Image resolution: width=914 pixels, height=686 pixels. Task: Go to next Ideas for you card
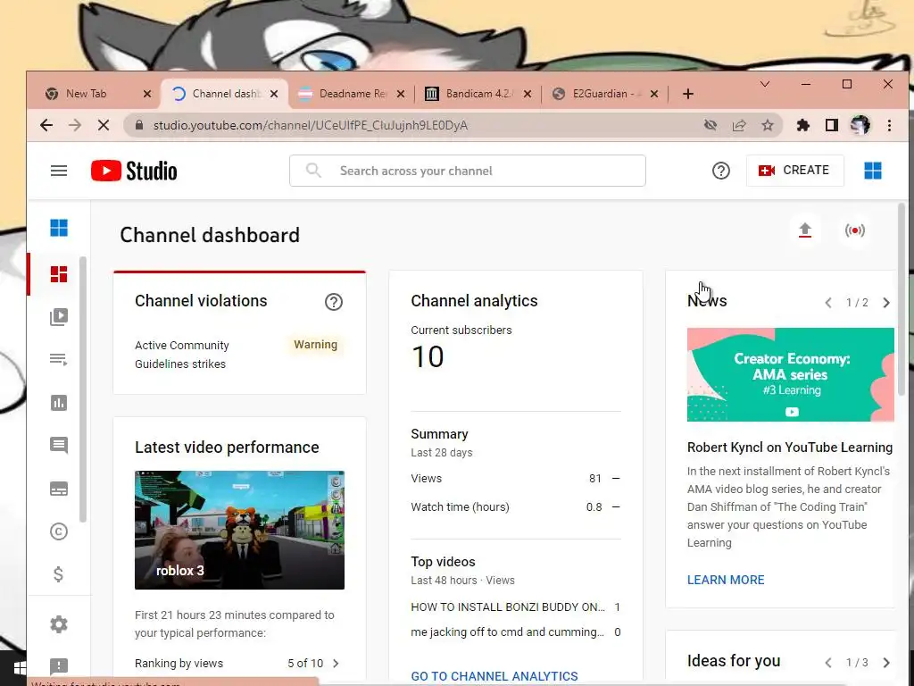pos(886,663)
